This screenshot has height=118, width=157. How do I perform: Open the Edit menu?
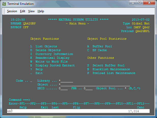point(23,11)
